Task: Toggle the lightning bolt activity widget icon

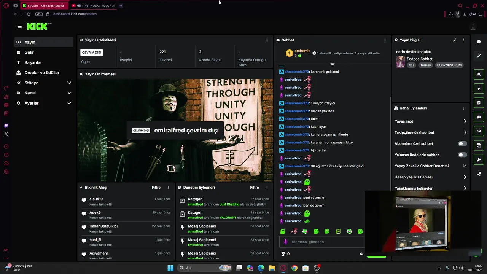Action: [479, 89]
